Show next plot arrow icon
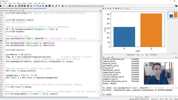The height and width of the screenshot is (100, 178). tap(118, 9)
